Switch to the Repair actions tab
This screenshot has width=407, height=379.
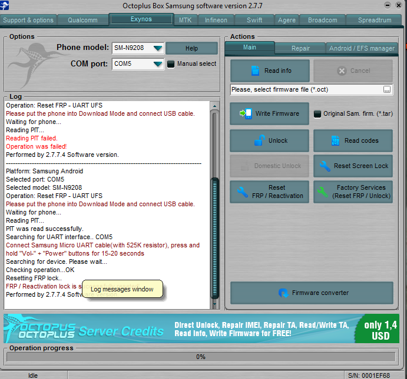coord(300,48)
